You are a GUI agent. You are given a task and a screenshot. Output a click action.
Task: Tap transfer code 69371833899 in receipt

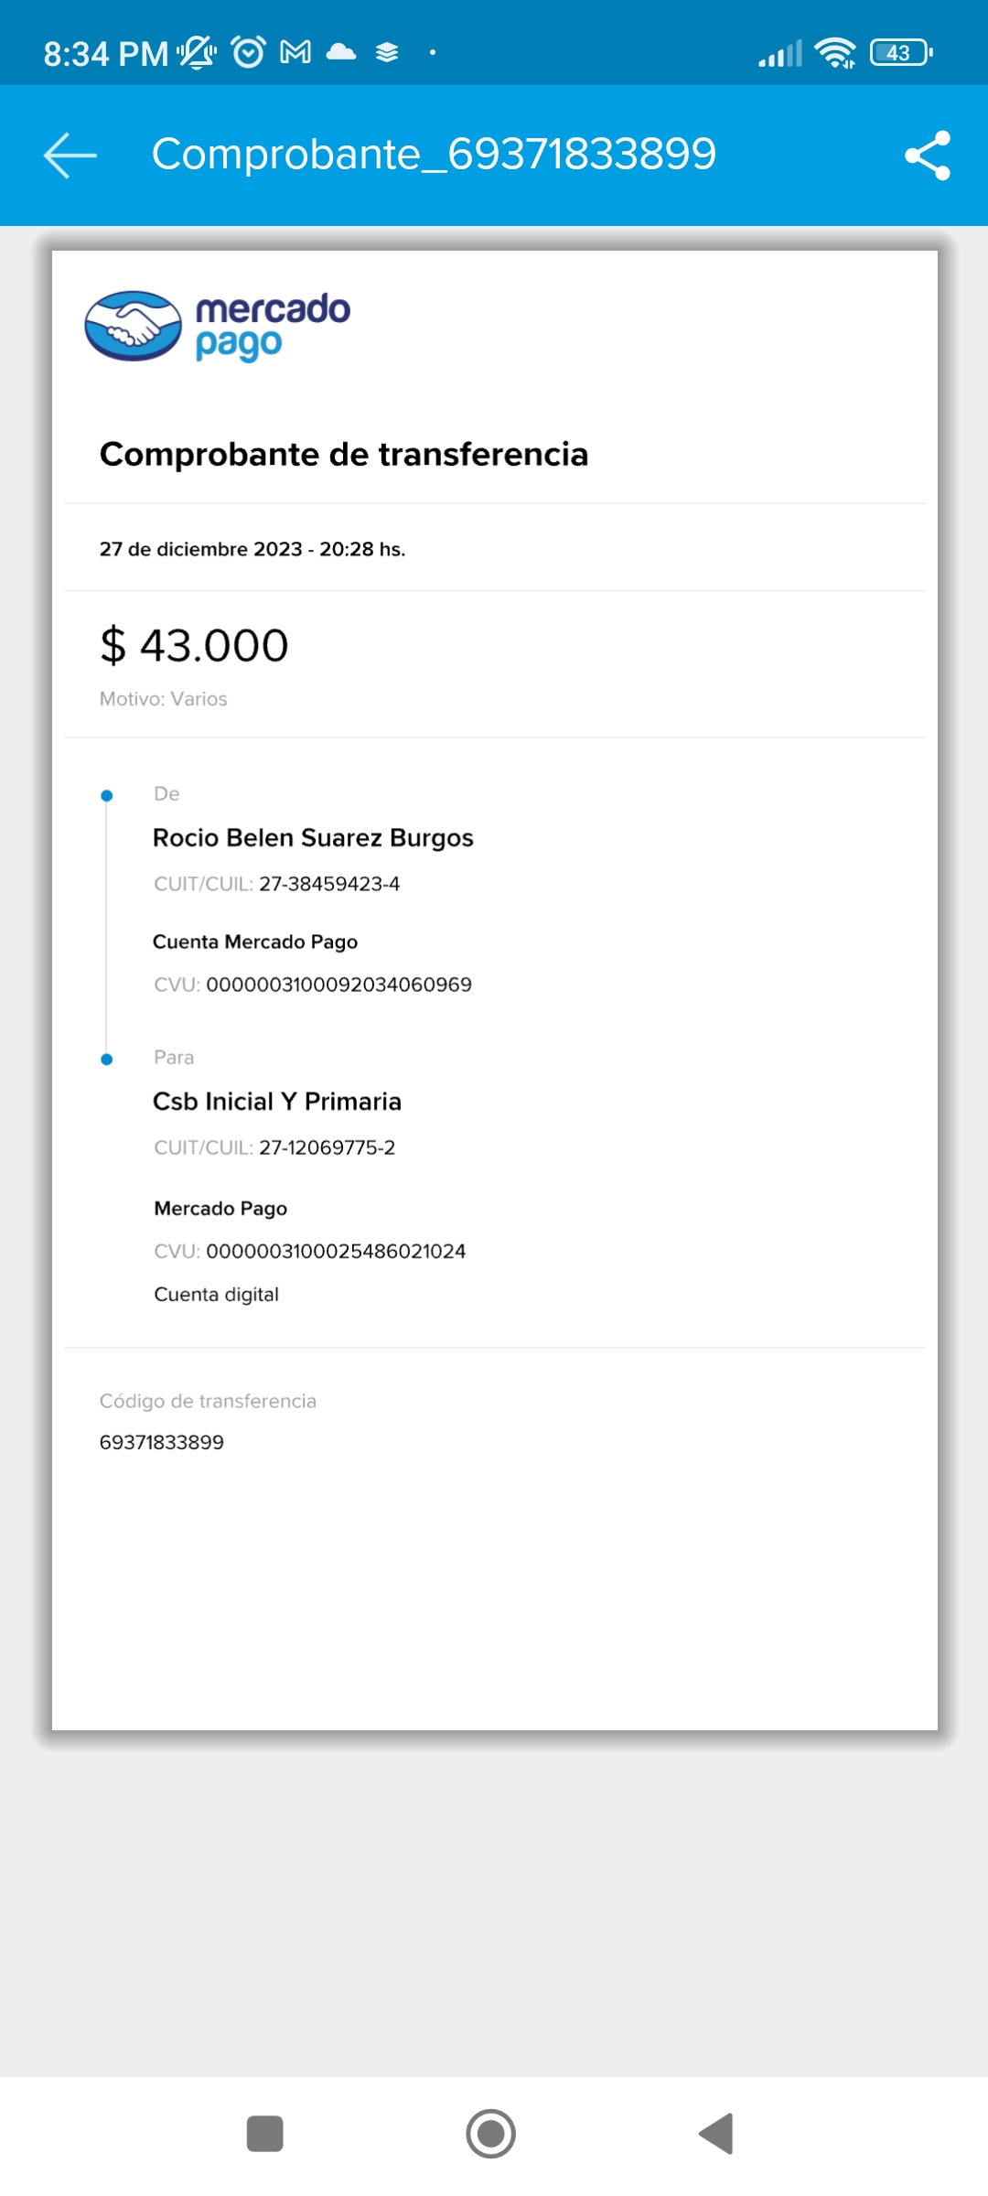click(x=162, y=1443)
